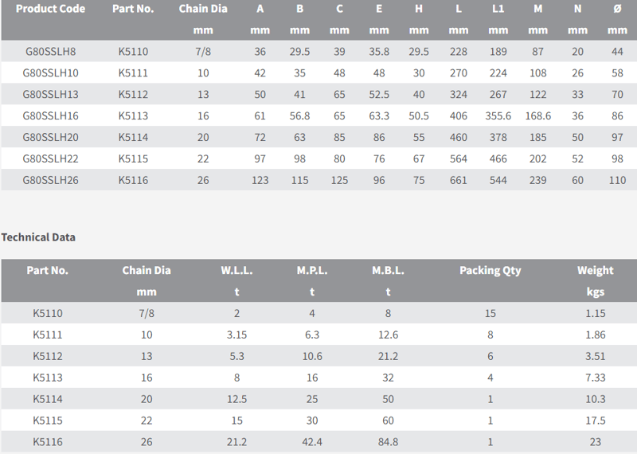Select K5116 in the Technical Data table
The height and width of the screenshot is (454, 637).
coord(48,442)
